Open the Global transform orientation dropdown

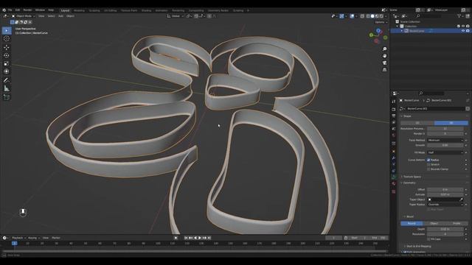(x=176, y=16)
